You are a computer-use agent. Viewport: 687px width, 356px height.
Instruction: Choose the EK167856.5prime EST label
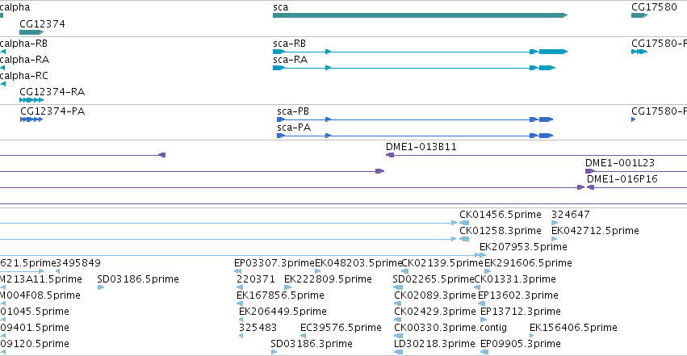pos(280,295)
